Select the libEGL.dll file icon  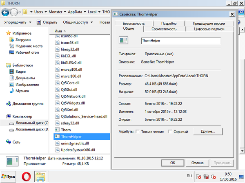(57, 56)
